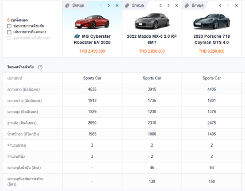Remove Mazda MX-5 from comparison
245x191 pixels.
[177, 5]
